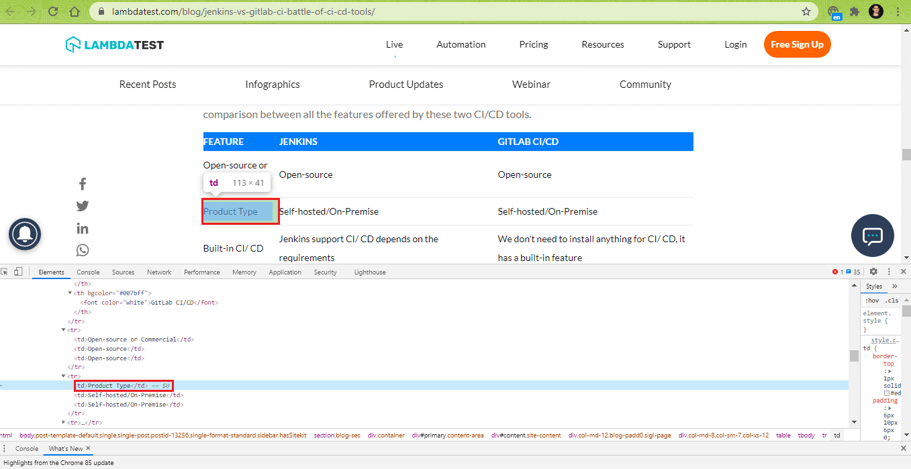This screenshot has width=911, height=469.
Task: Open the Pricing page link
Action: [533, 44]
